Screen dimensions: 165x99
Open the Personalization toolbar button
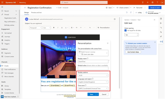[x=104, y=28]
